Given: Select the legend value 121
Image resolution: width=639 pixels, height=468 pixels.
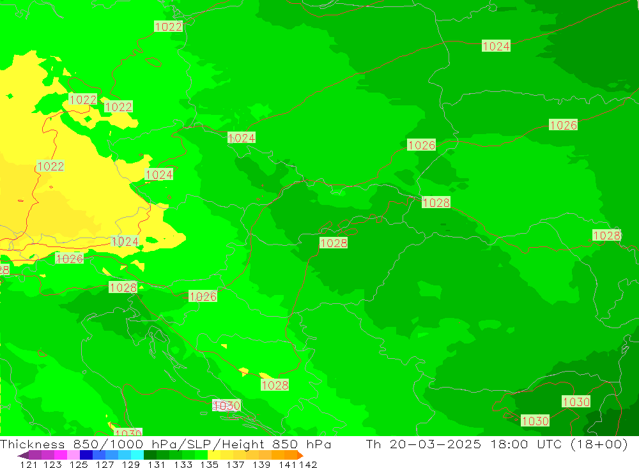Looking at the screenshot, I should tap(29, 464).
